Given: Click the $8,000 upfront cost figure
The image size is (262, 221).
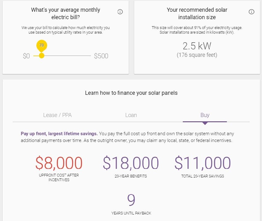Looking at the screenshot, I should click(59, 163).
